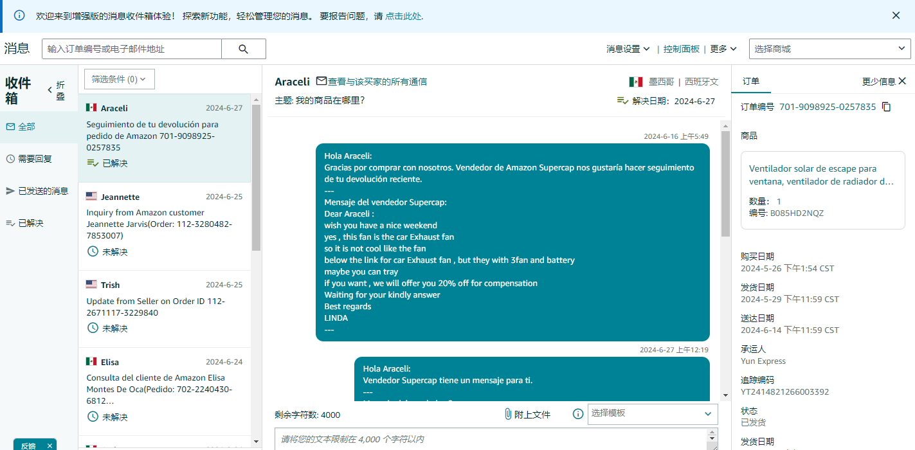Click the 点击此处 link in the banner

pos(404,16)
